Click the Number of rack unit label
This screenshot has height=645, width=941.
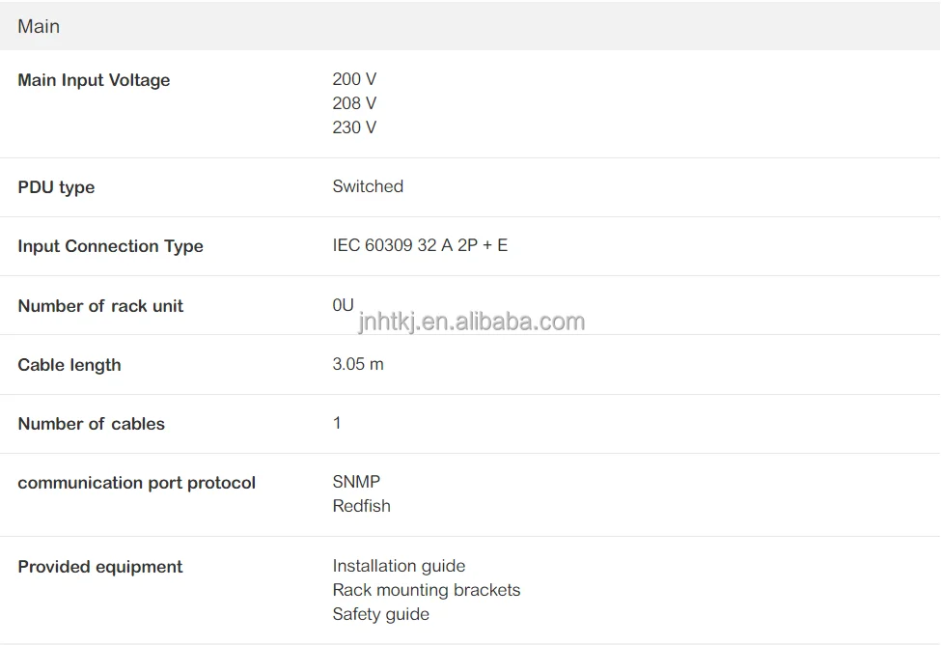(x=100, y=306)
